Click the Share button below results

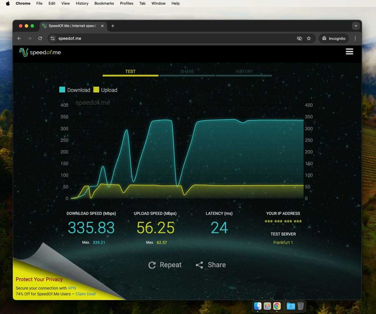(211, 265)
